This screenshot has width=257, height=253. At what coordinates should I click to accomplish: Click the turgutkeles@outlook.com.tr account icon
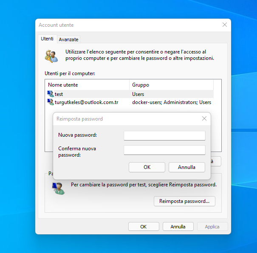[51, 102]
